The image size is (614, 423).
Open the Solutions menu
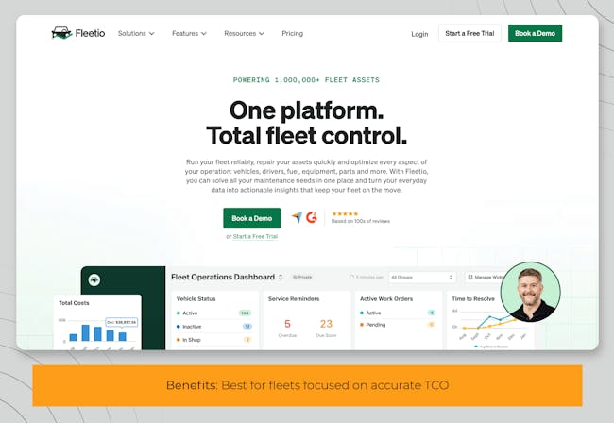(x=136, y=34)
